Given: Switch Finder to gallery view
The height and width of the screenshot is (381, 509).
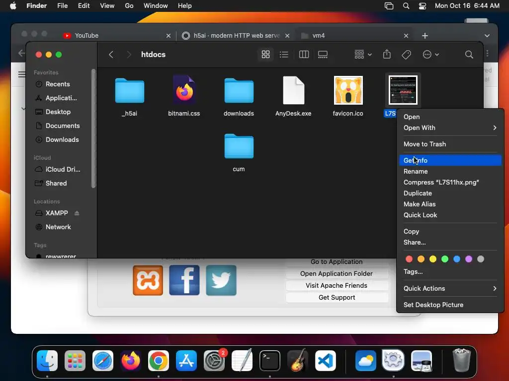Looking at the screenshot, I should point(323,55).
